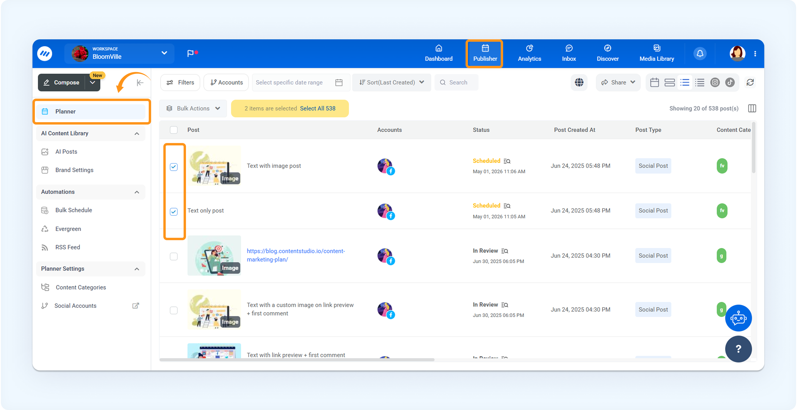Collapse the Automations section
Viewport: 797px width, 410px height.
pos(137,192)
